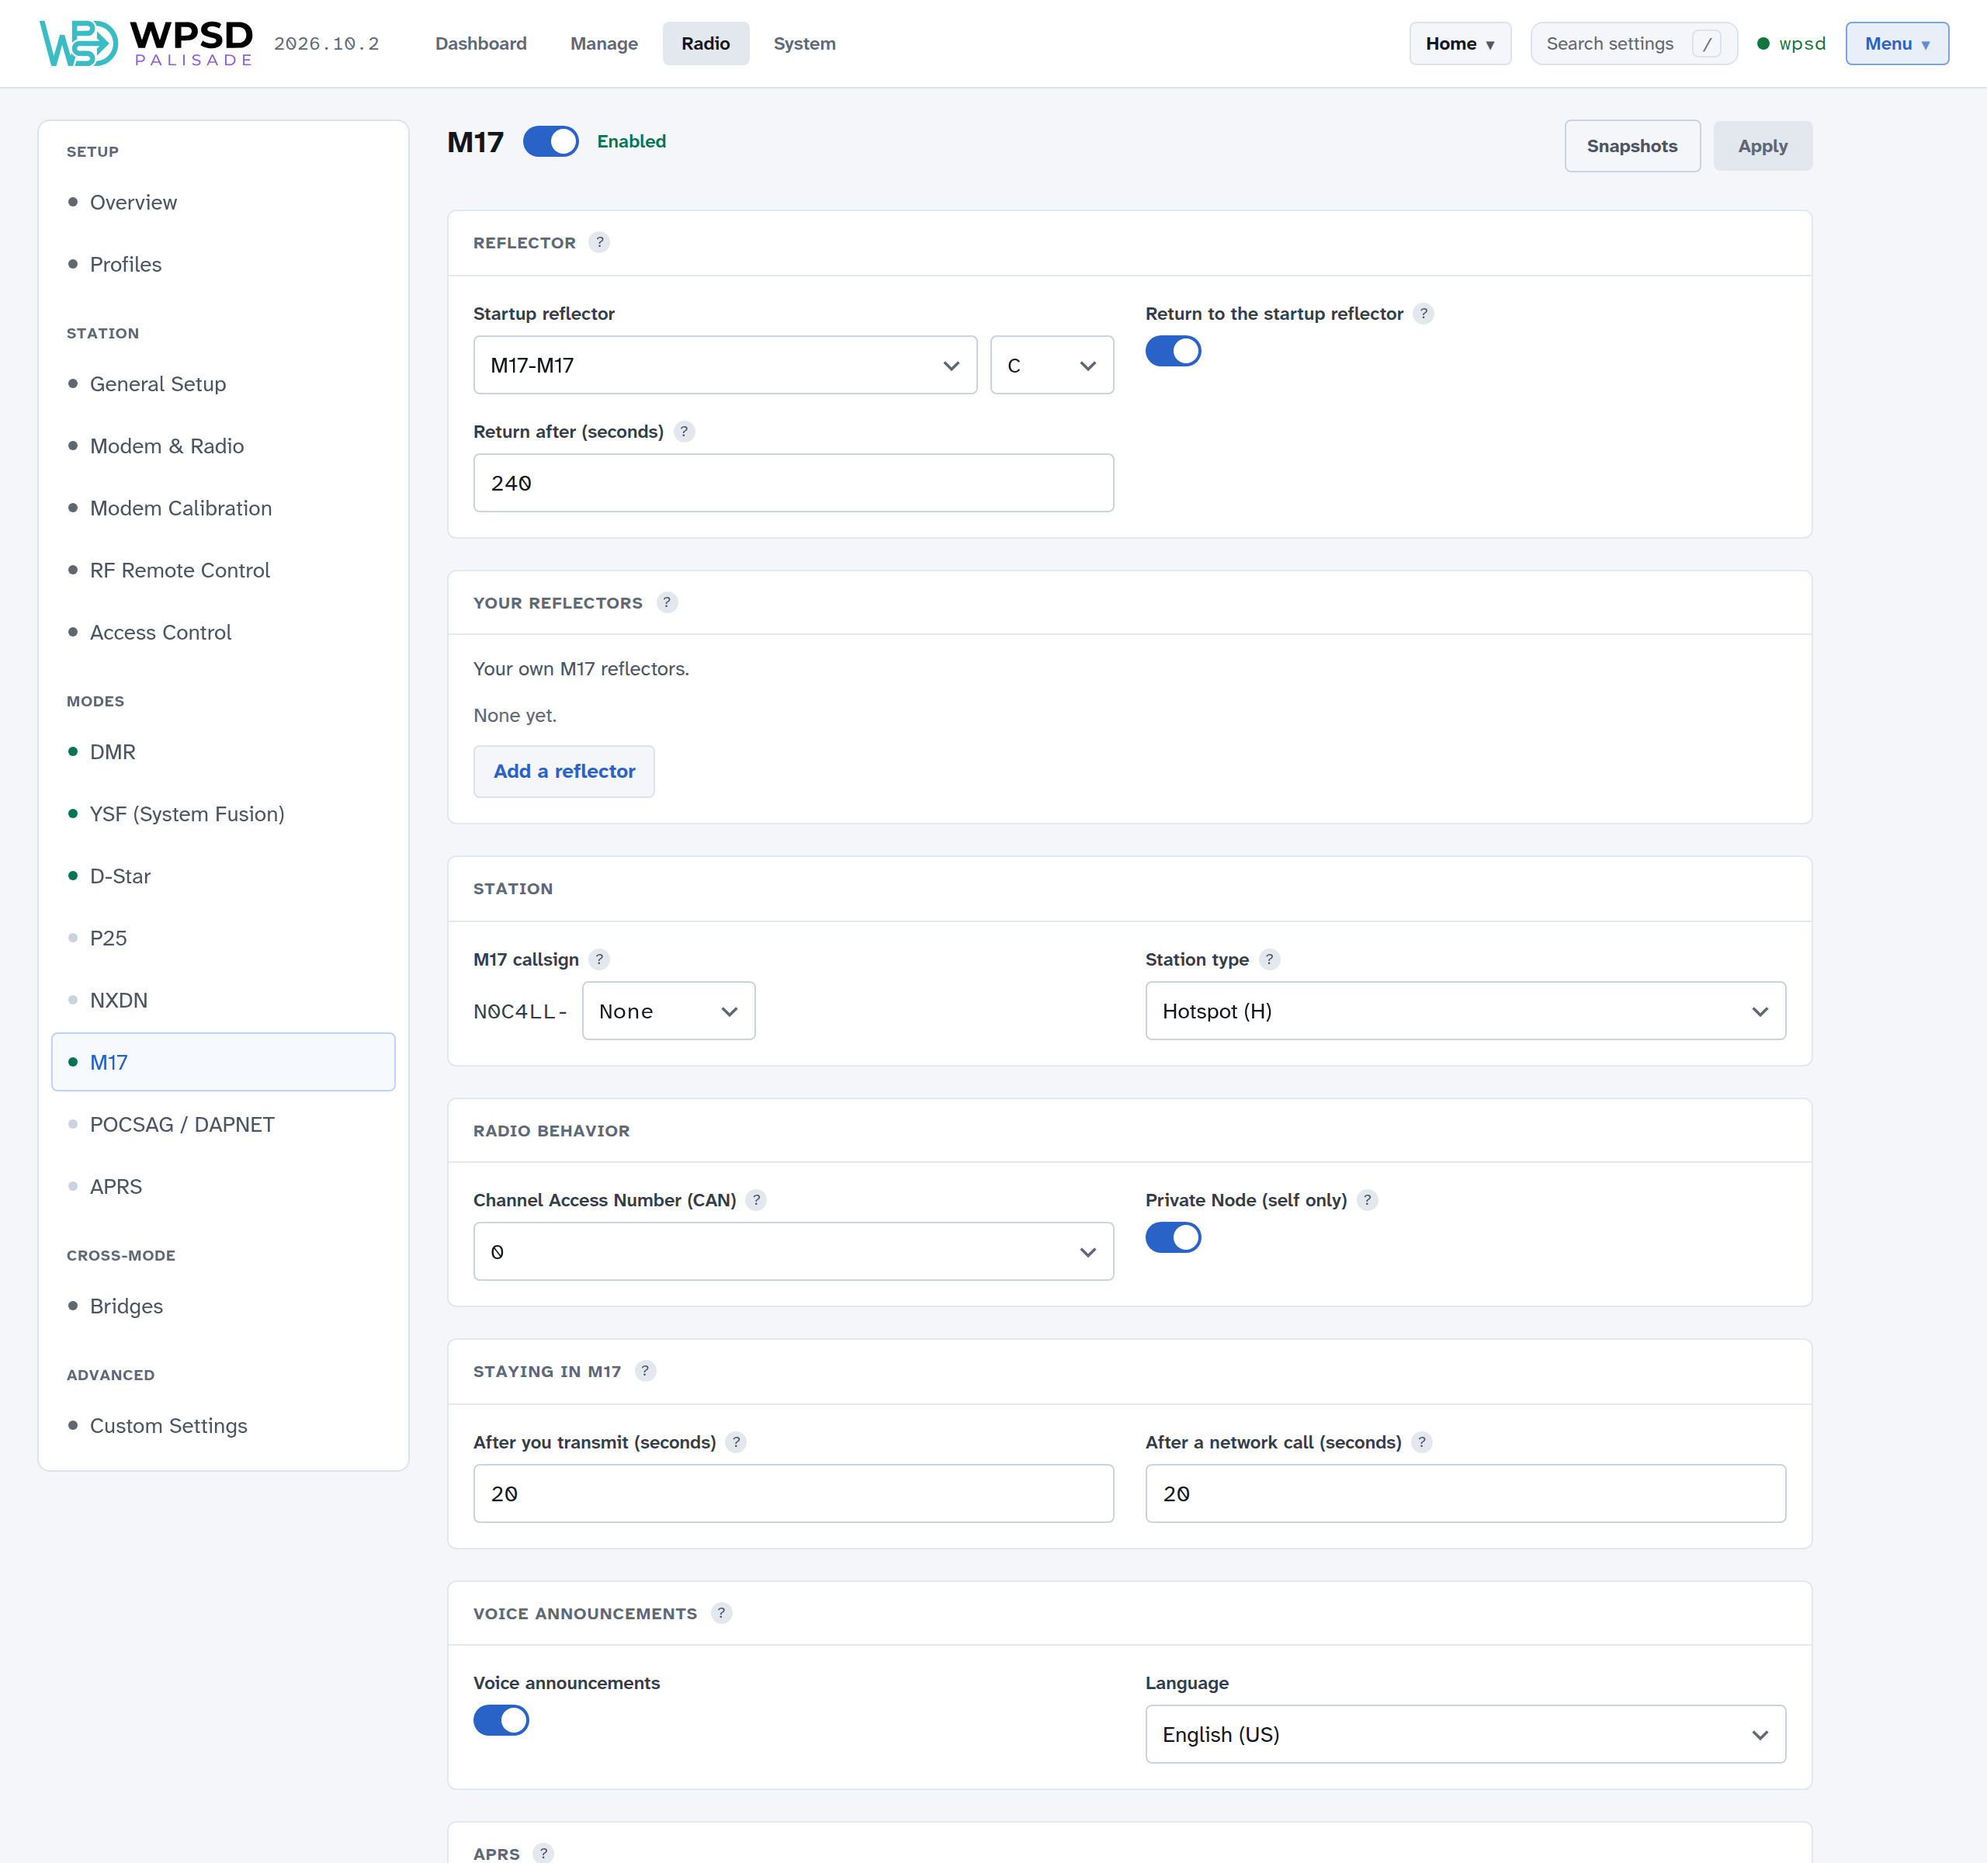
Task: Open the Startup reflector M17-M17 dropdown
Action: pyautogui.click(x=725, y=366)
